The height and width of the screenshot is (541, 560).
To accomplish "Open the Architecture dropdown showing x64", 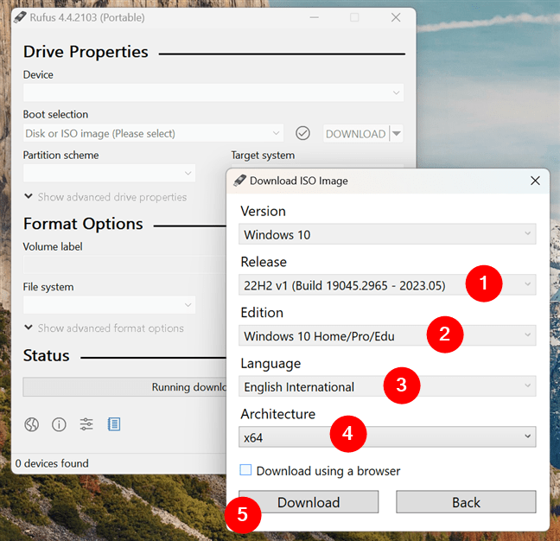I will pyautogui.click(x=387, y=437).
